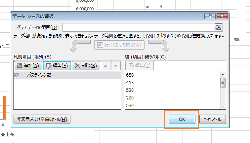Viewport: 250px width, 143px height.
Task: Select the last 530 label, under 220
Action: (130, 106)
